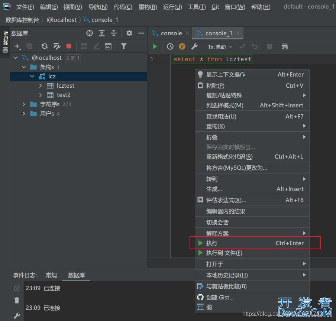
Task: Collapse the @localhost tree node
Action: (x=16, y=58)
